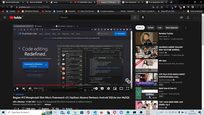204x115 pixels.
Task: Toggle subtitles in the player
Action: tap(102, 88)
